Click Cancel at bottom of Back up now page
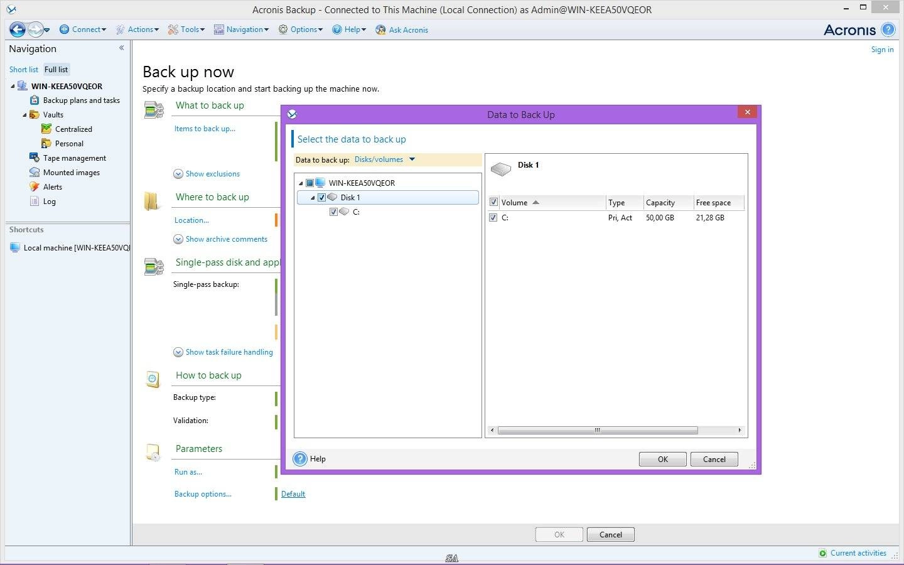This screenshot has height=565, width=904. 611,535
